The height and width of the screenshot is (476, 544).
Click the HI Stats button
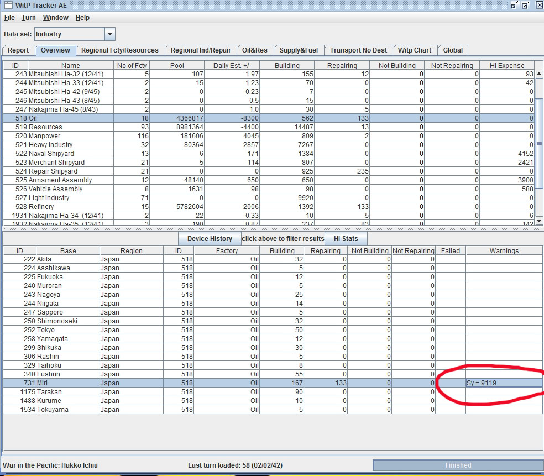pyautogui.click(x=346, y=239)
